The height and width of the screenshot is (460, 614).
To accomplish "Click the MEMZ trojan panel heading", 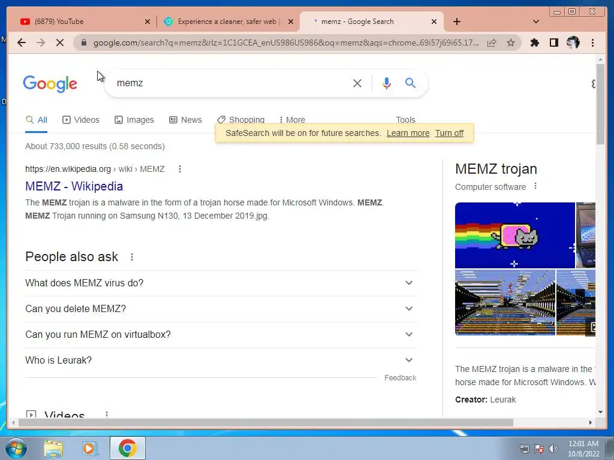I will pos(496,169).
